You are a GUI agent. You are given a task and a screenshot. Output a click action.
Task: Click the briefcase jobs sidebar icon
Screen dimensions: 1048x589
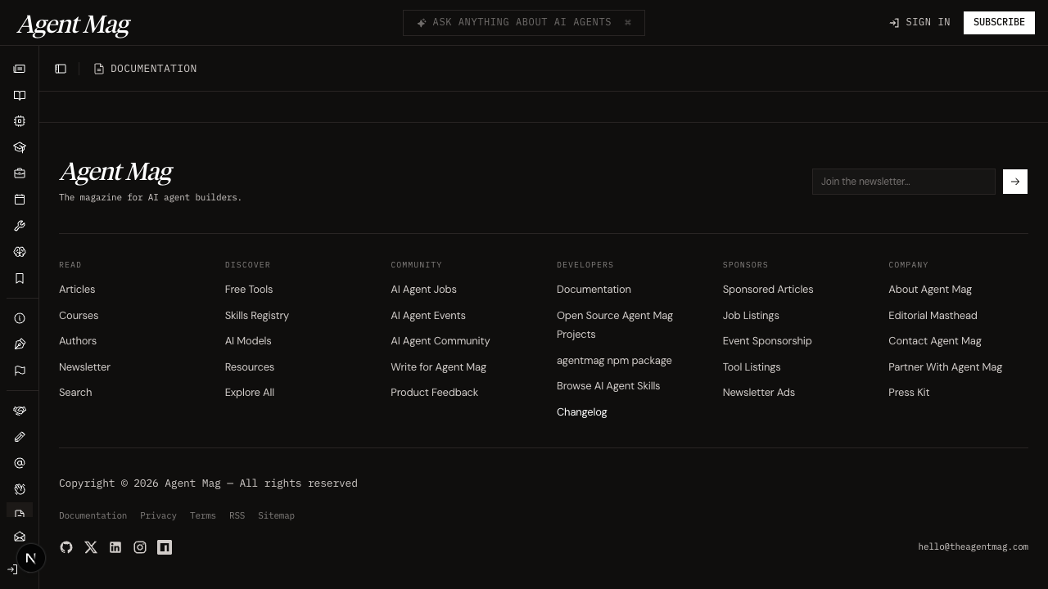point(20,173)
